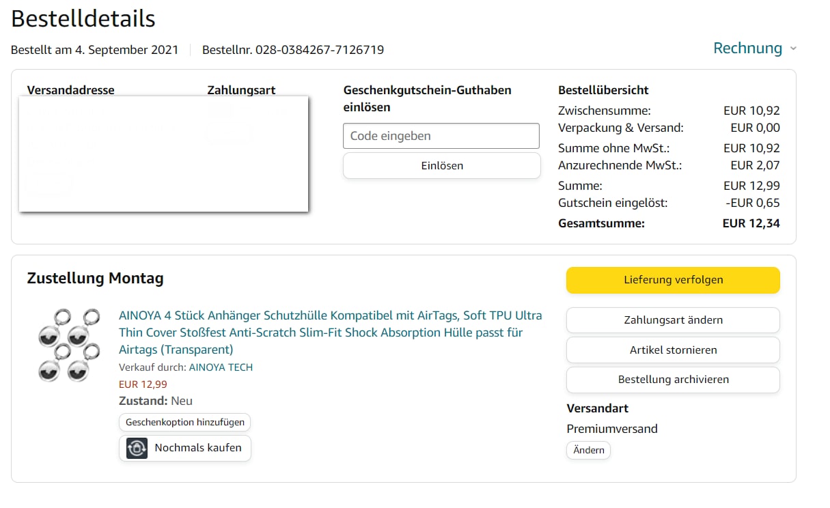Viewport: 830px width, 508px height.
Task: Cancel item via Artikel stornieren
Action: tap(673, 350)
